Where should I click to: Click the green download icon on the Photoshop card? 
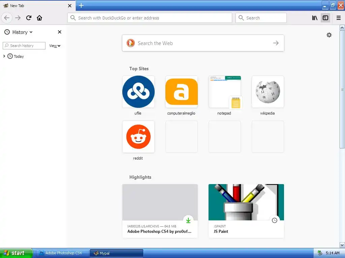[x=188, y=220]
